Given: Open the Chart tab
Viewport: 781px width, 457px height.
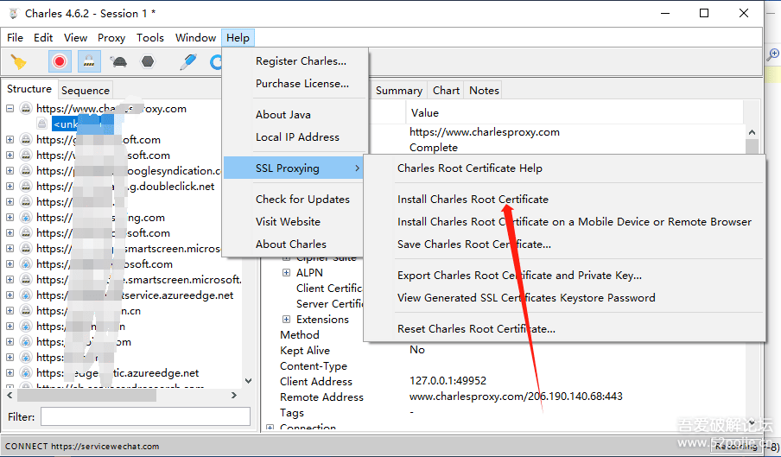Looking at the screenshot, I should pyautogui.click(x=446, y=91).
